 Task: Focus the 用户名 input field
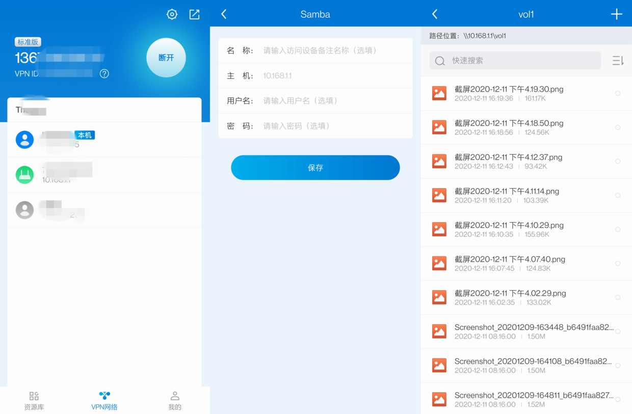pyautogui.click(x=315, y=101)
